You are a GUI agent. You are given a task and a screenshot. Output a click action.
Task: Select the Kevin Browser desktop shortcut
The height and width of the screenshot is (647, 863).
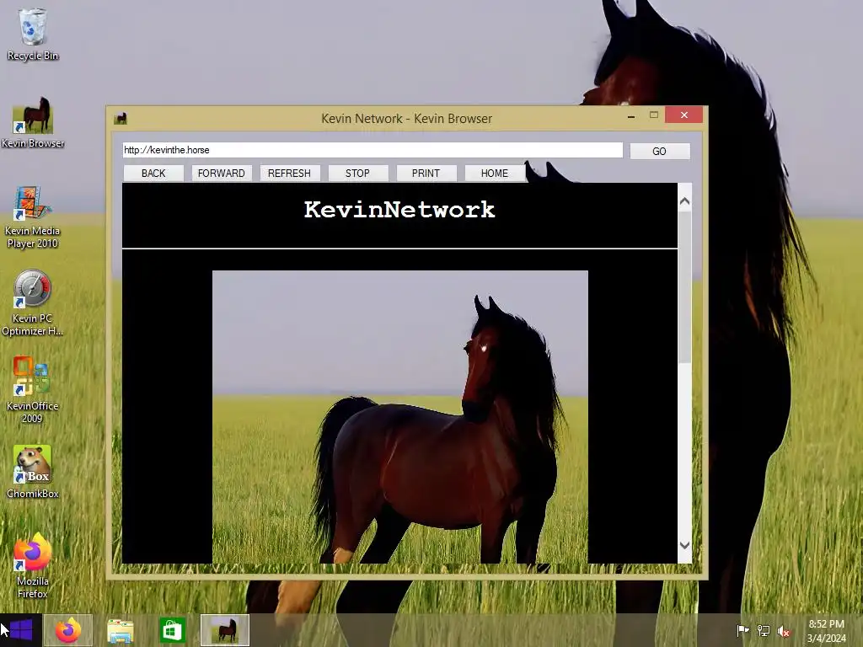tap(33, 122)
